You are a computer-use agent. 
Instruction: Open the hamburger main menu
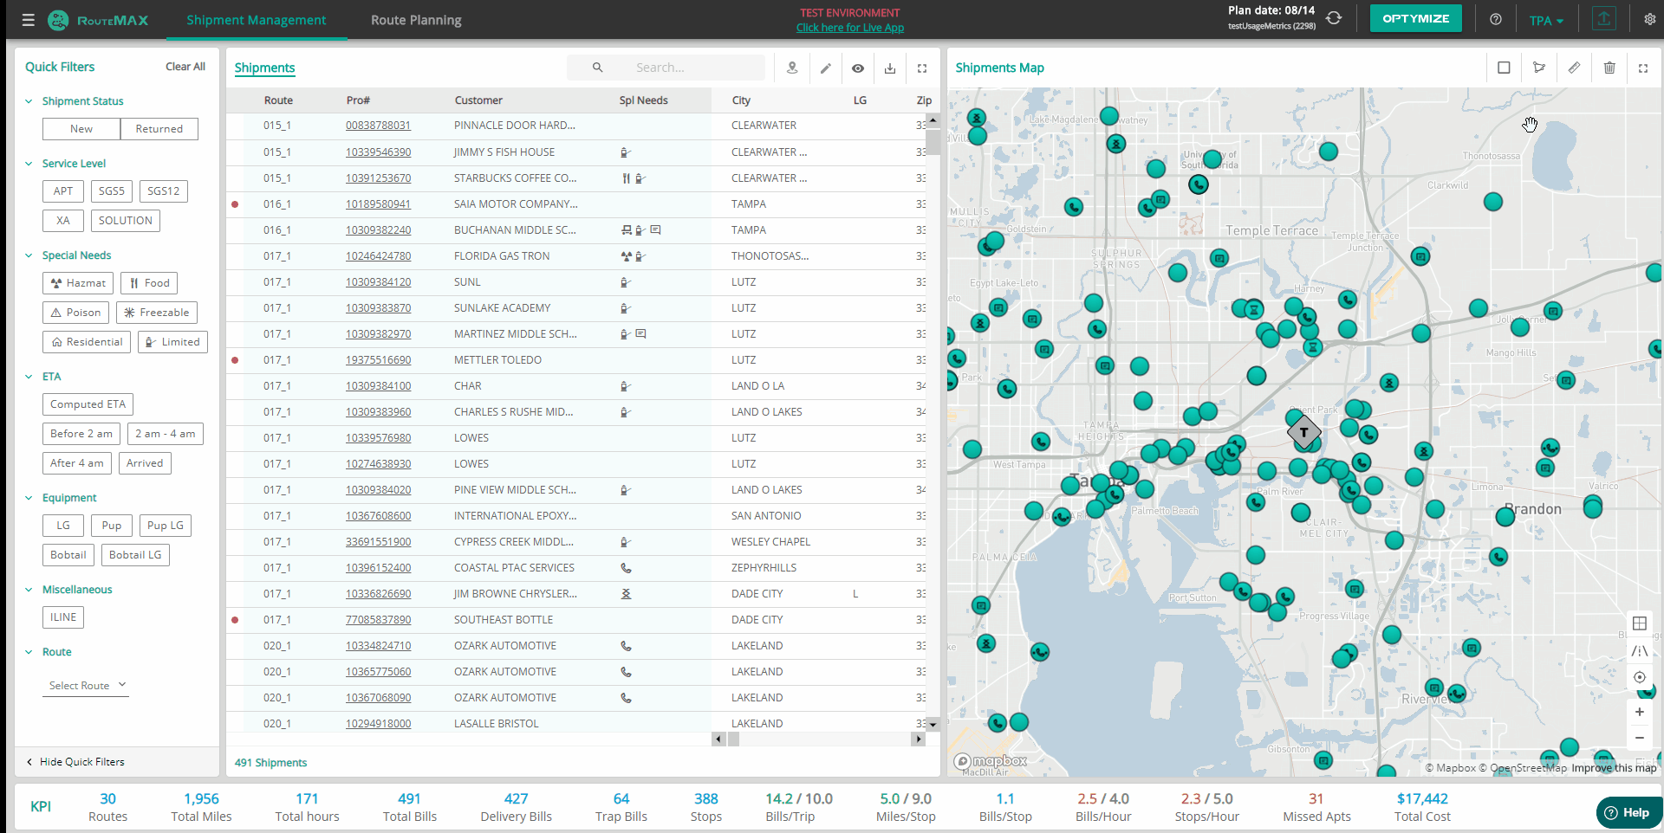28,20
